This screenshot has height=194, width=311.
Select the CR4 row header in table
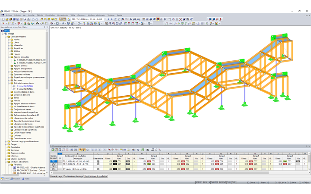point(54,169)
